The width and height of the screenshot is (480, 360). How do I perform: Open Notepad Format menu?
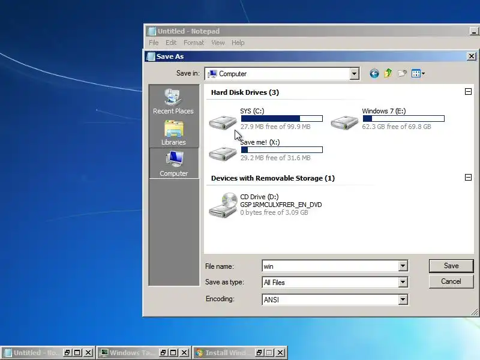point(194,43)
